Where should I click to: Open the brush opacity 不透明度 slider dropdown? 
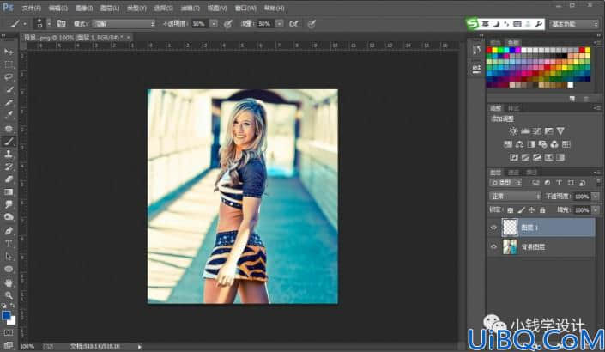(214, 24)
